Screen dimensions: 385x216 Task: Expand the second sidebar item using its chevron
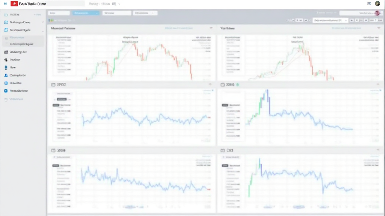(42, 22)
